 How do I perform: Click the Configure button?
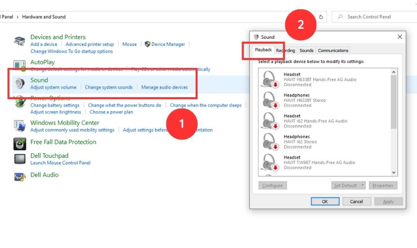tap(273, 186)
